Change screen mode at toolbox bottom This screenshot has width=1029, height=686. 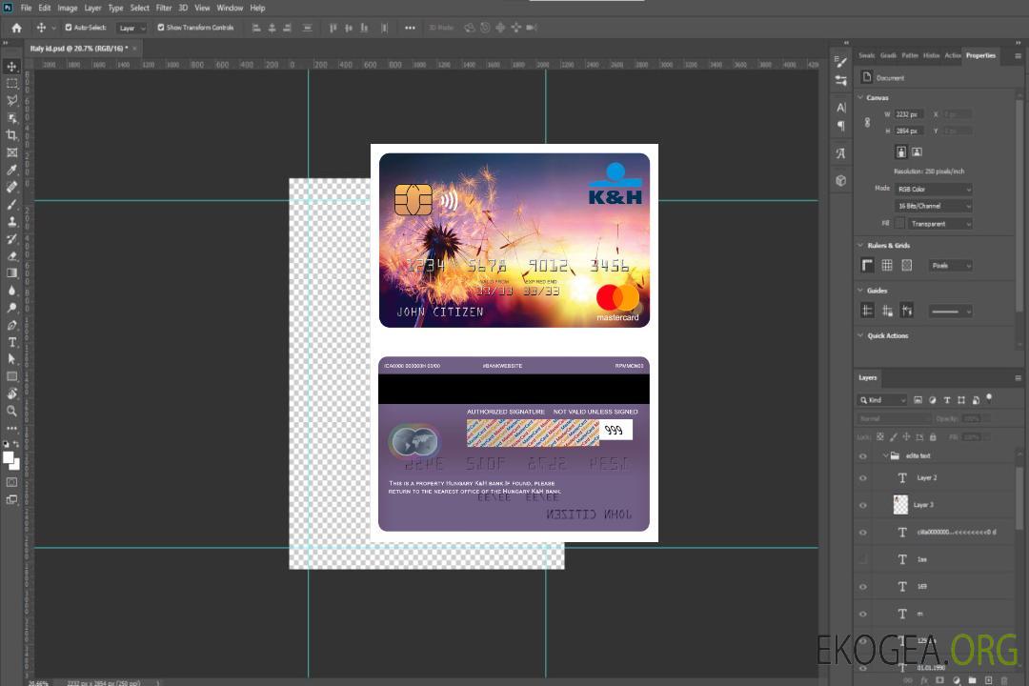tap(11, 499)
